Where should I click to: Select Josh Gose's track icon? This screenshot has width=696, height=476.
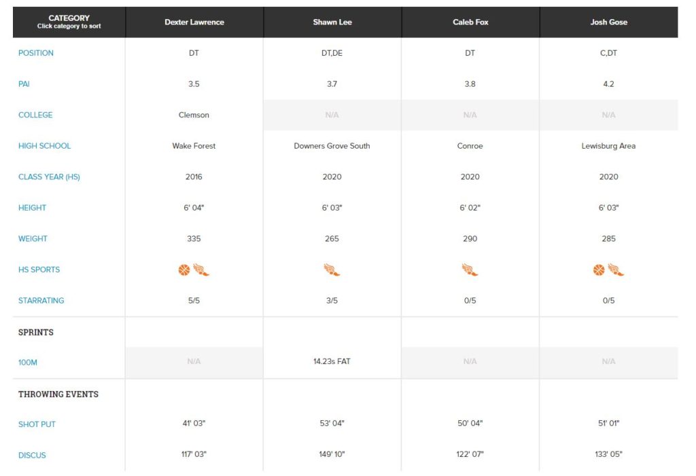click(616, 270)
